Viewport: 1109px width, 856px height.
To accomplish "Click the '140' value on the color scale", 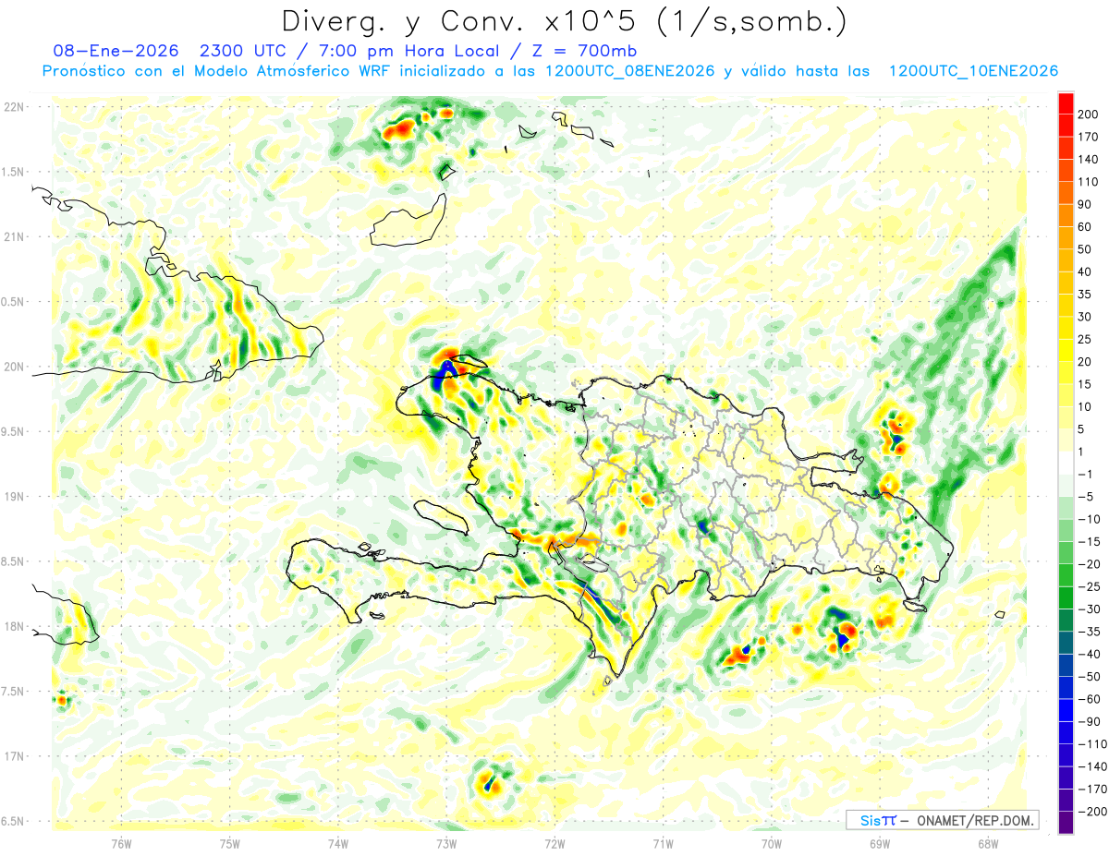I will (1088, 160).
